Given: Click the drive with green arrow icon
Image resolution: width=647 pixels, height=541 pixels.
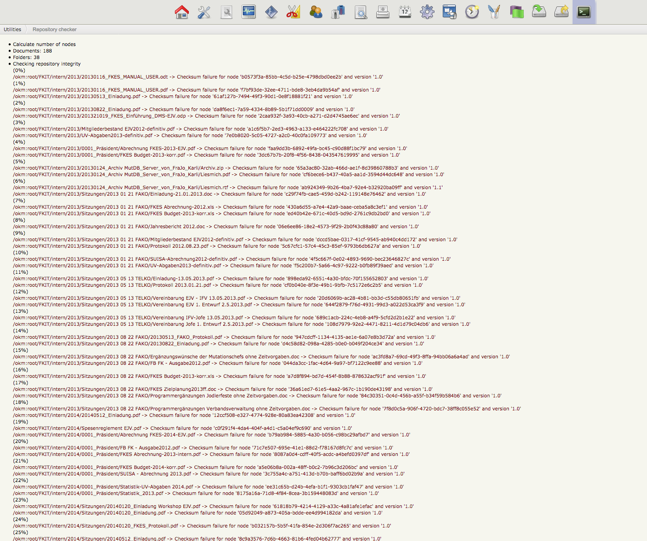Looking at the screenshot, I should point(539,12).
